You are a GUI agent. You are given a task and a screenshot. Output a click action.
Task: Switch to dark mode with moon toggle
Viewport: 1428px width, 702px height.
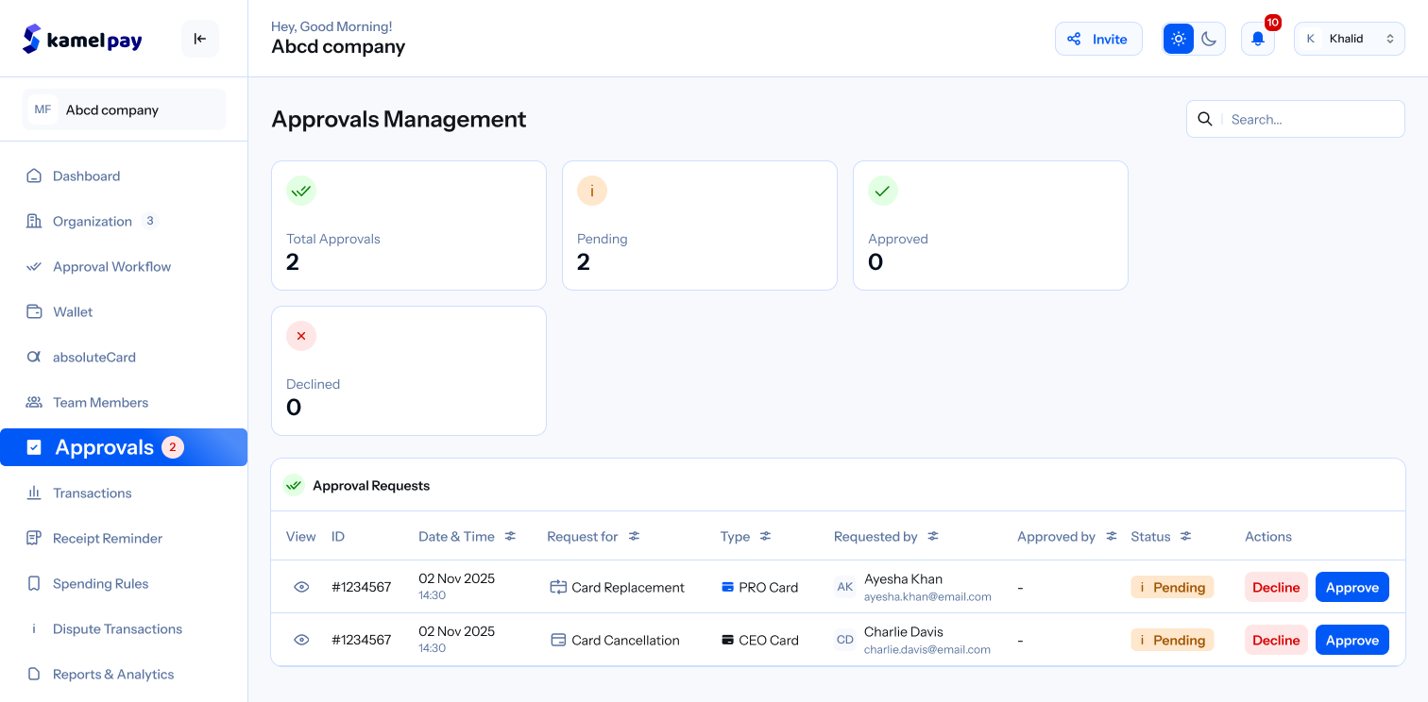click(1209, 39)
